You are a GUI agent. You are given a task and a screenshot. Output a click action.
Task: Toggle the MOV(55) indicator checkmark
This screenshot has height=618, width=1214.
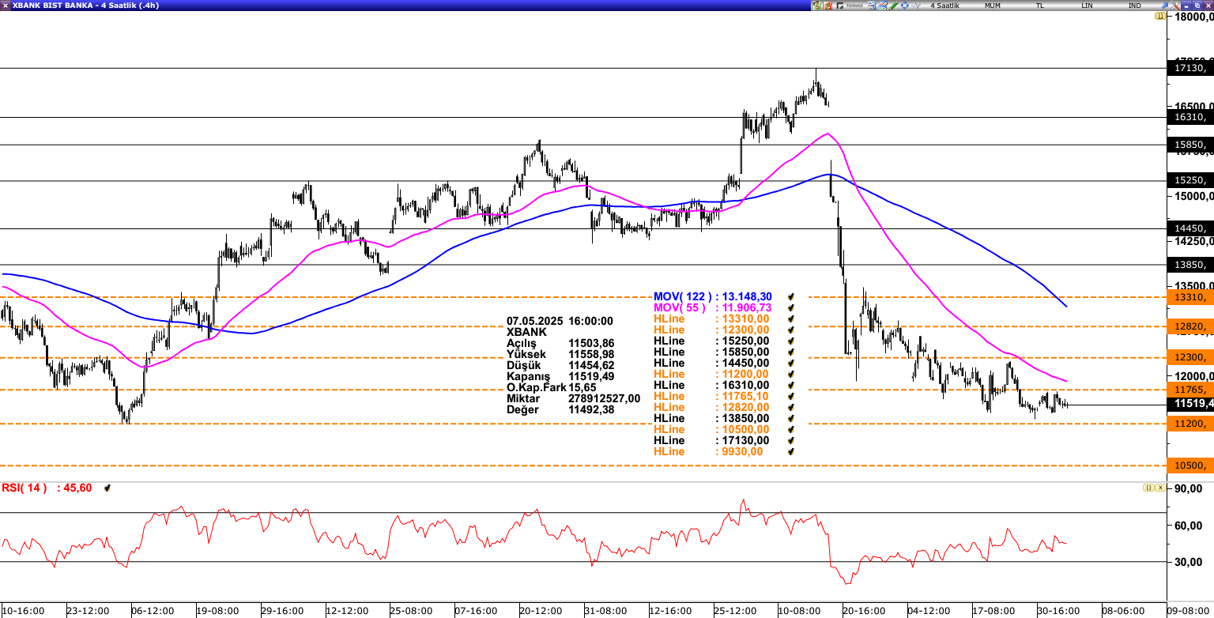[790, 307]
